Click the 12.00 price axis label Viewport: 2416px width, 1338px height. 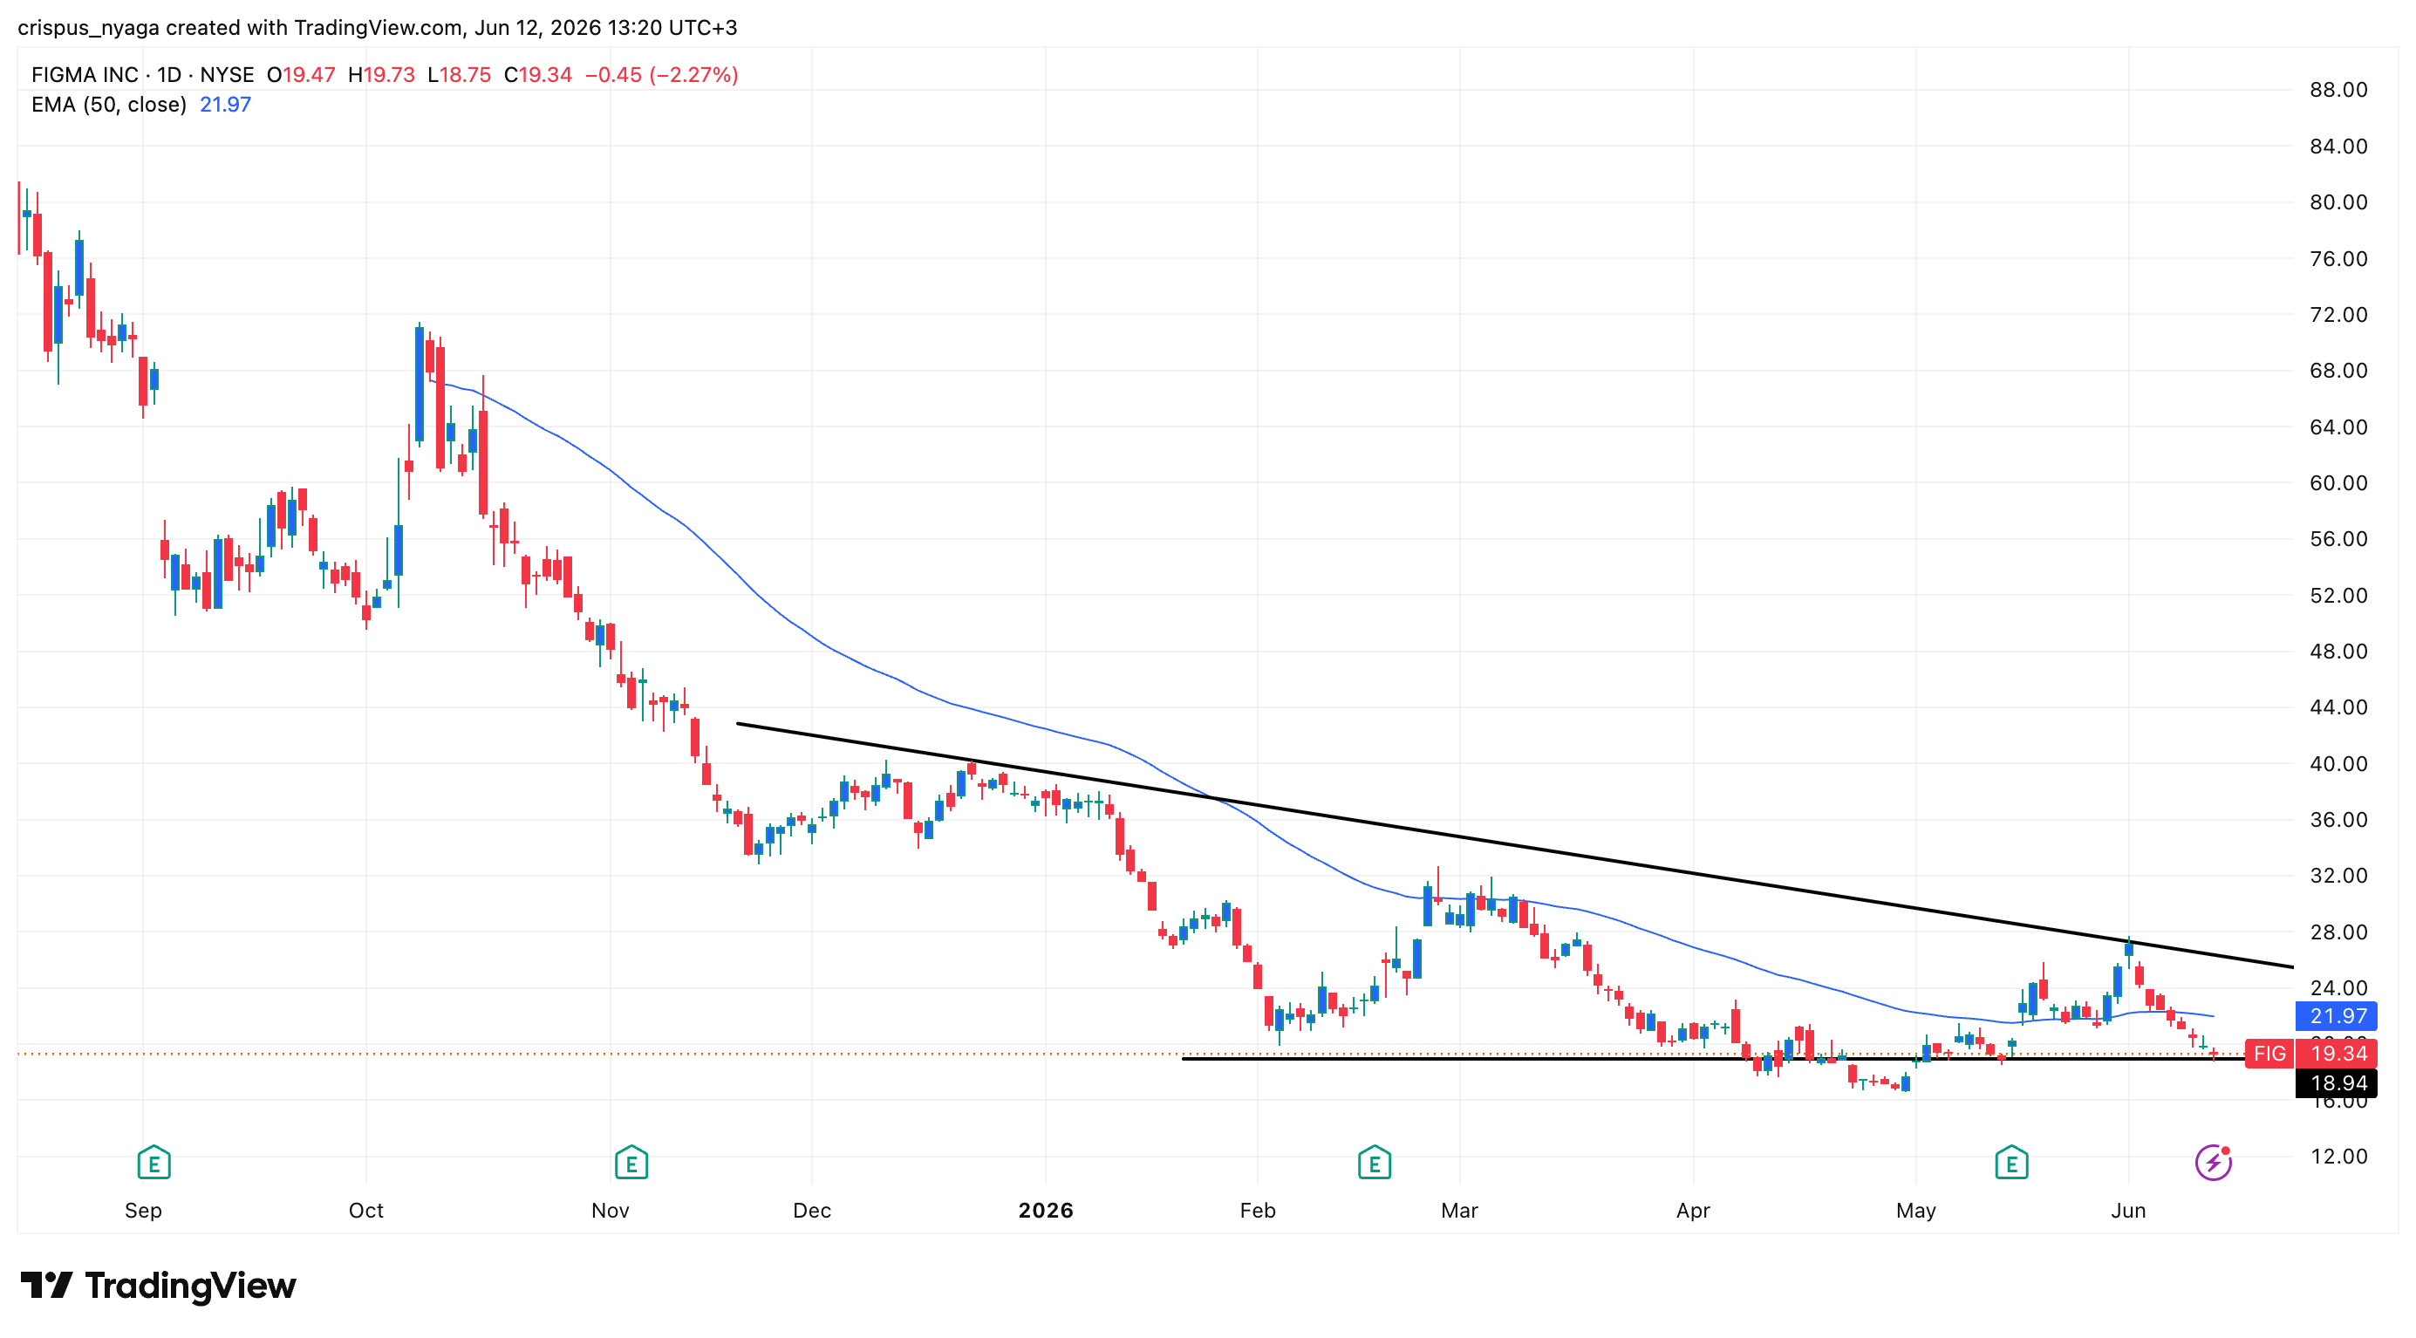point(2338,1156)
